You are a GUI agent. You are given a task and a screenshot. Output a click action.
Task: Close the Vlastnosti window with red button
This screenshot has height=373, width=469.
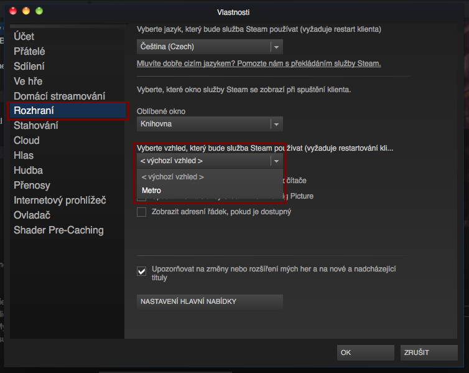coord(13,11)
